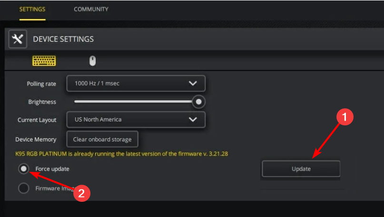Switch to the Community tab
384x217 pixels.
point(91,9)
